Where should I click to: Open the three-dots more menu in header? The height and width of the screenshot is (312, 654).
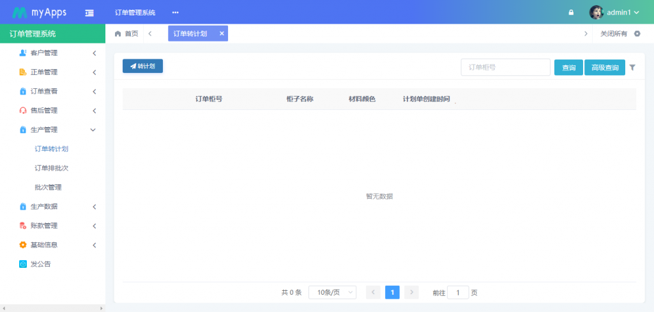point(175,12)
